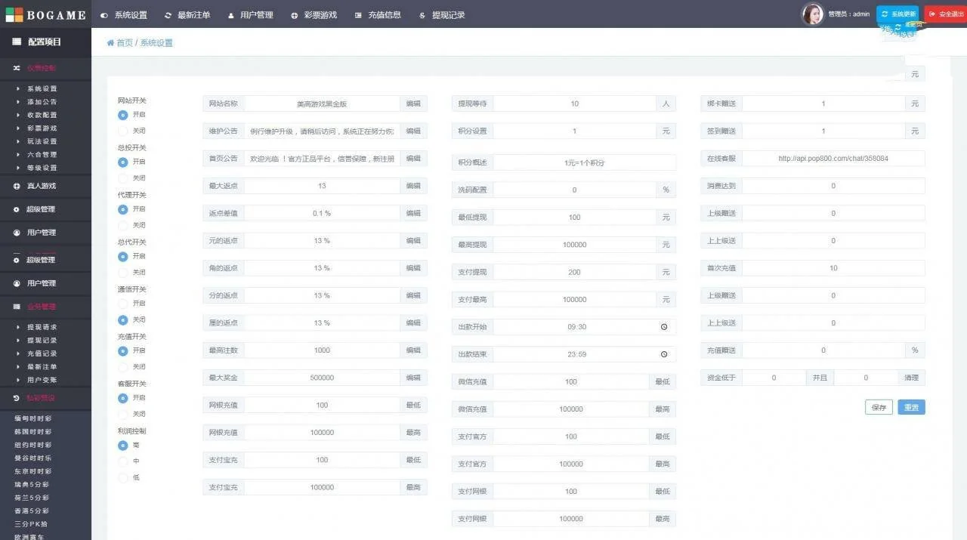
Task: Click the BOGAME logo icon
Action: 14,14
